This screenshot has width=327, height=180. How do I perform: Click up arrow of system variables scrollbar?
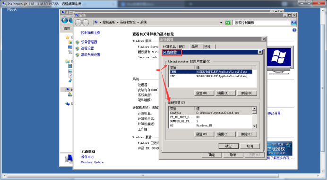coord(254,109)
